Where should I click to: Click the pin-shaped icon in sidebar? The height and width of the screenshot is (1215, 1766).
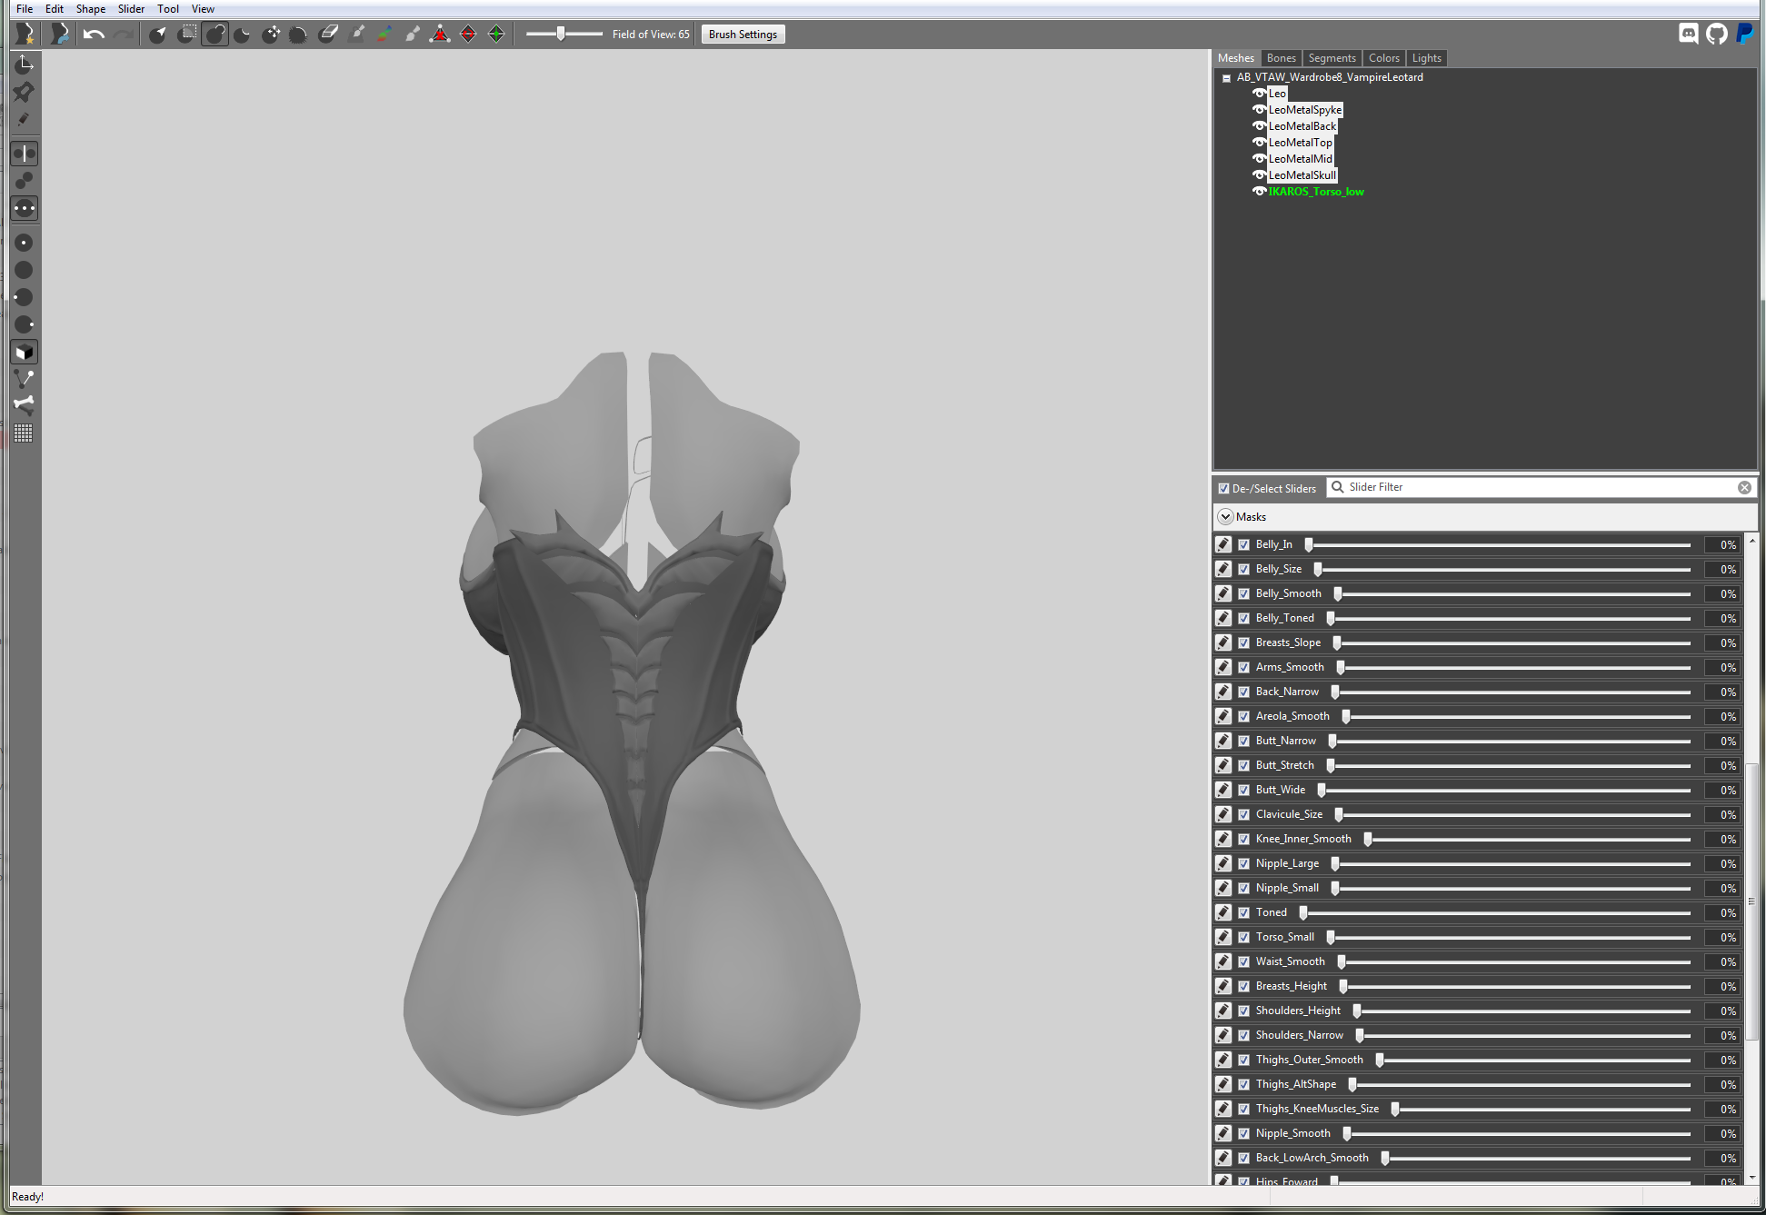25,92
